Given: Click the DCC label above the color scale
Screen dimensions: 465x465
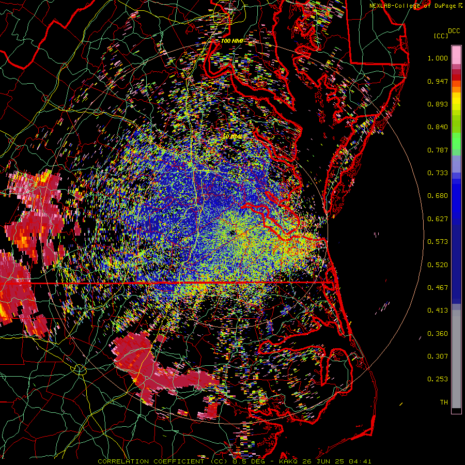Looking at the screenshot, I should 454,31.
